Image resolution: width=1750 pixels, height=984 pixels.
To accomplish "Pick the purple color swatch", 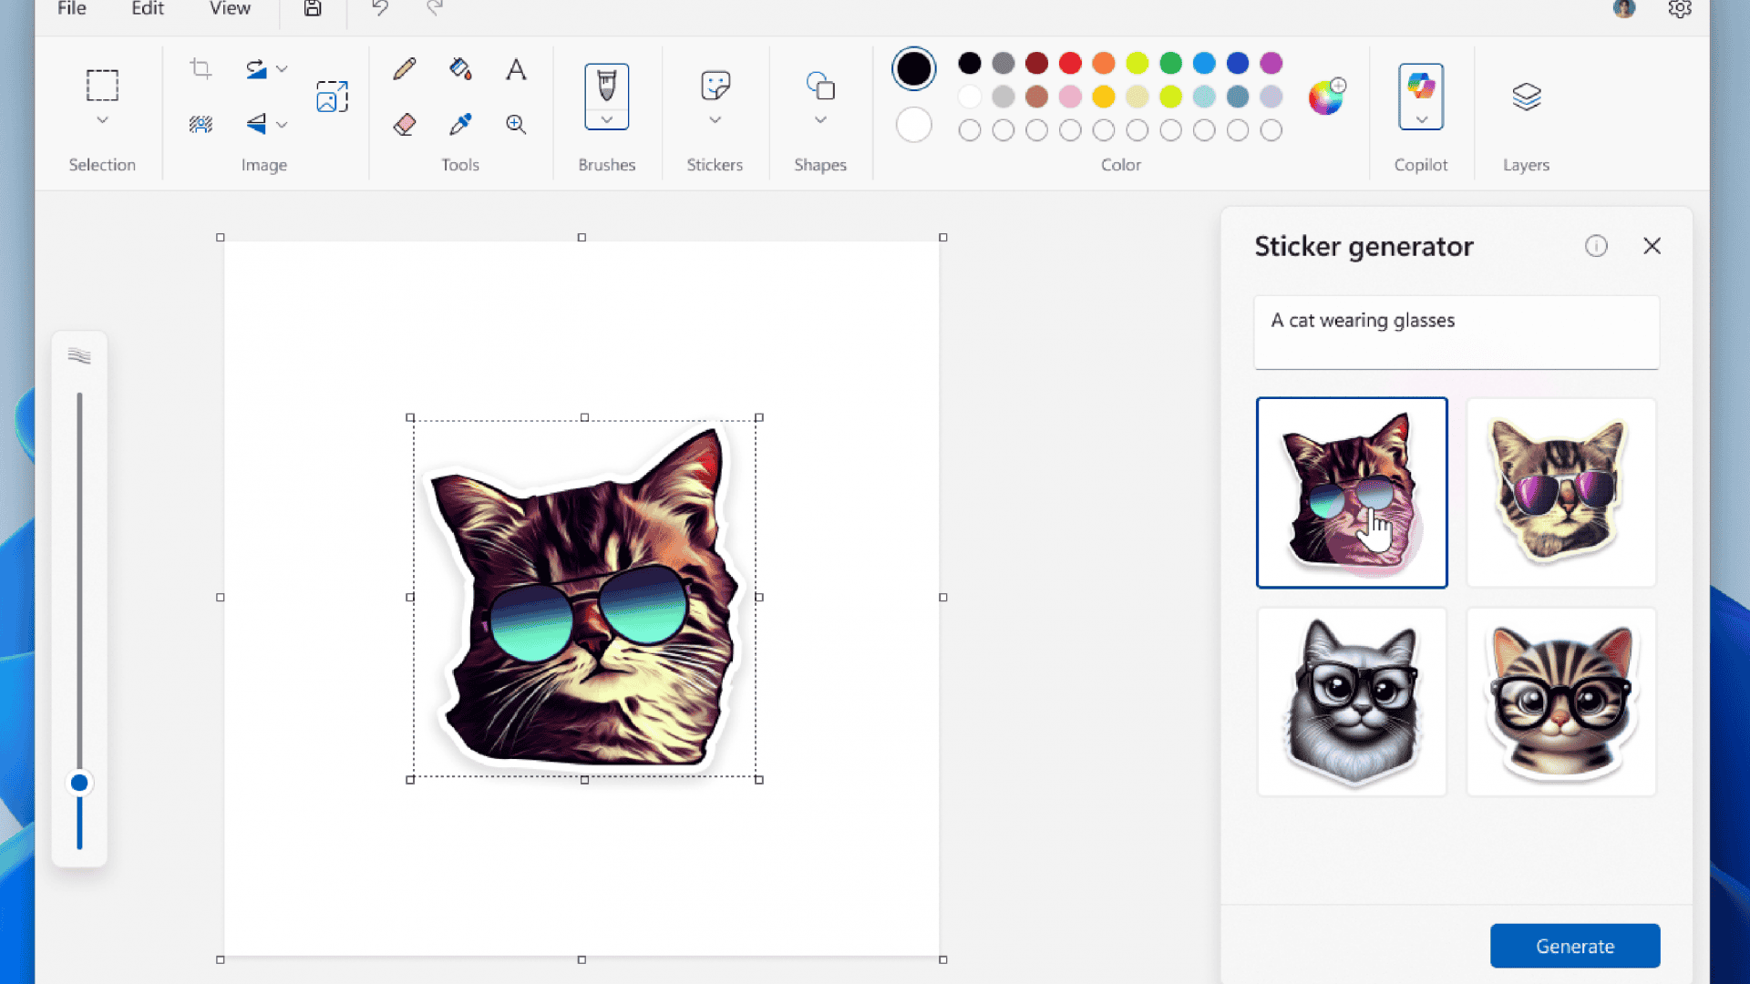I will (x=1271, y=63).
